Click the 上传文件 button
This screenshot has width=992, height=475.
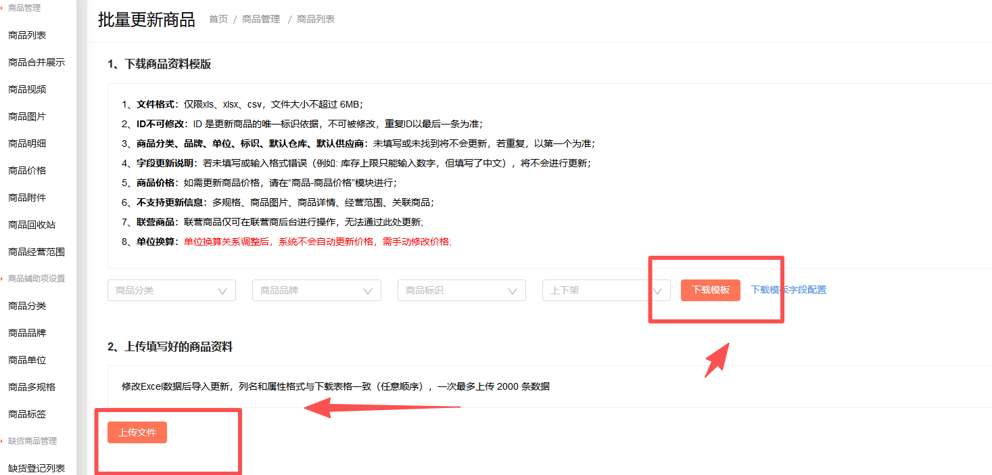(137, 432)
